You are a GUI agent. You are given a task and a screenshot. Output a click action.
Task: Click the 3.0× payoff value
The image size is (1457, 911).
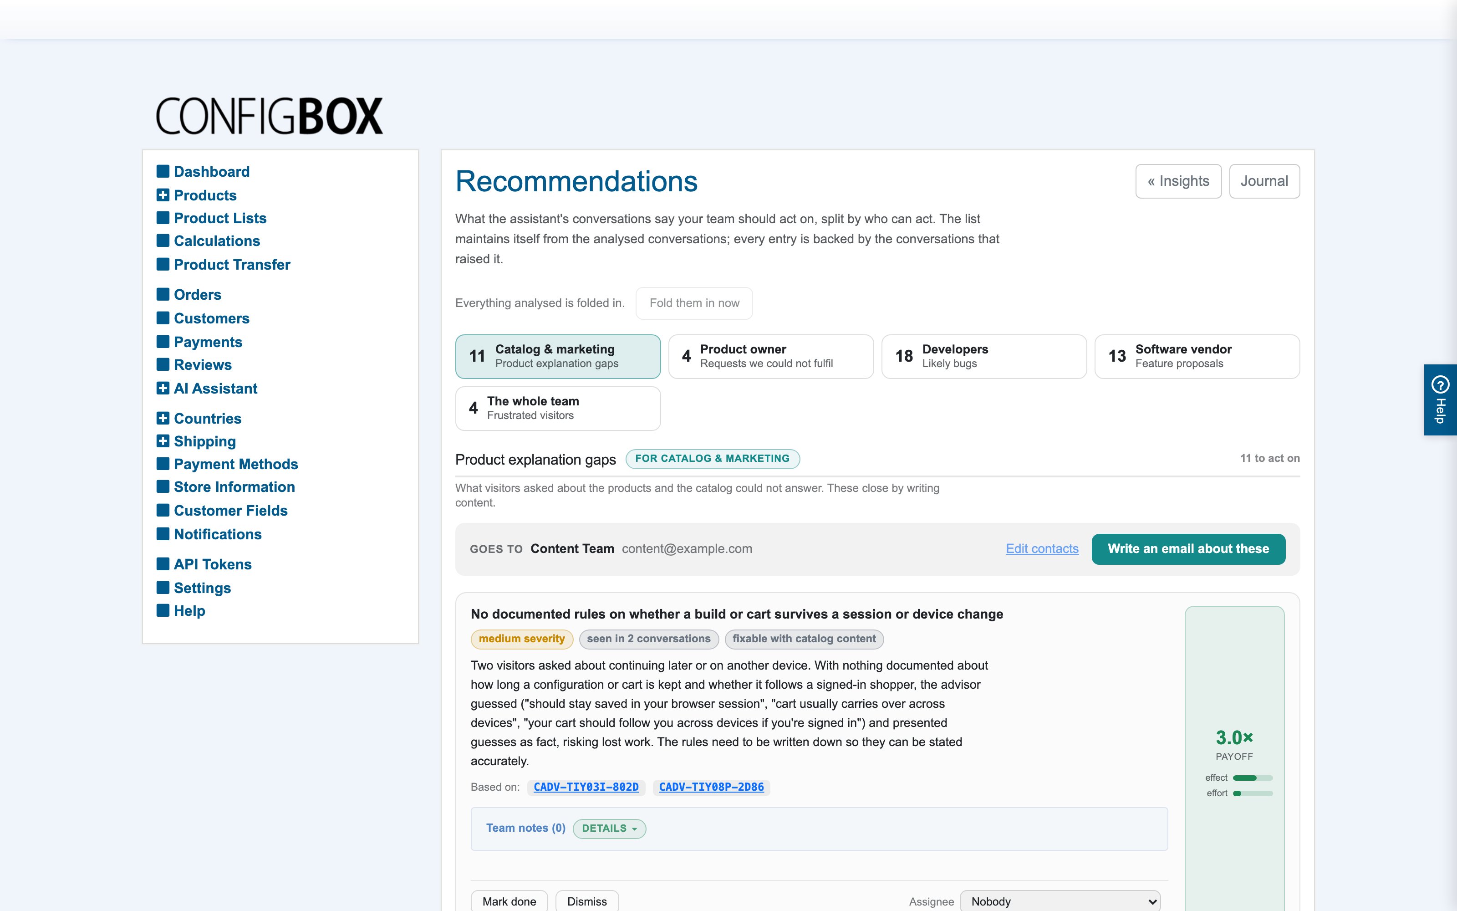point(1234,737)
